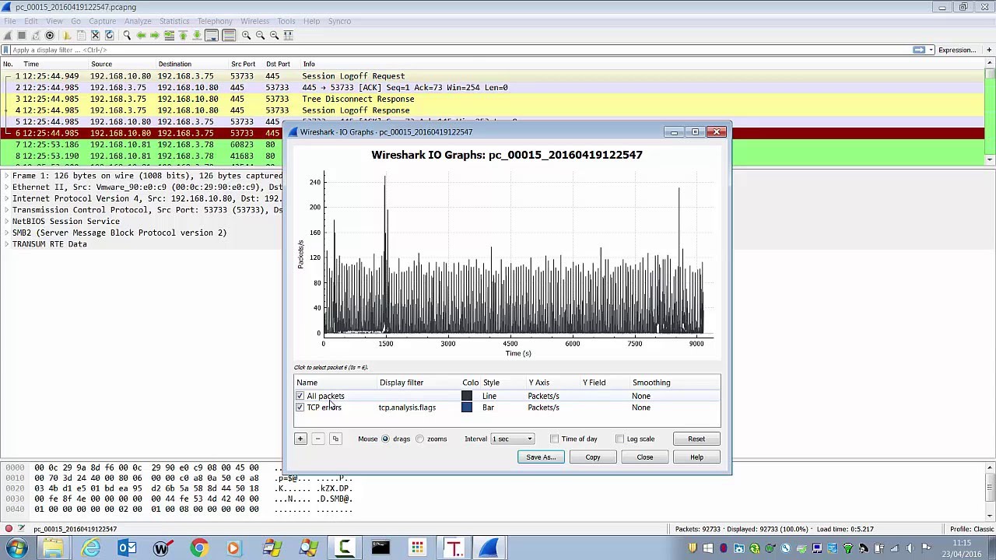
Task: Click the Profile: Classic status entry
Action: (972, 529)
